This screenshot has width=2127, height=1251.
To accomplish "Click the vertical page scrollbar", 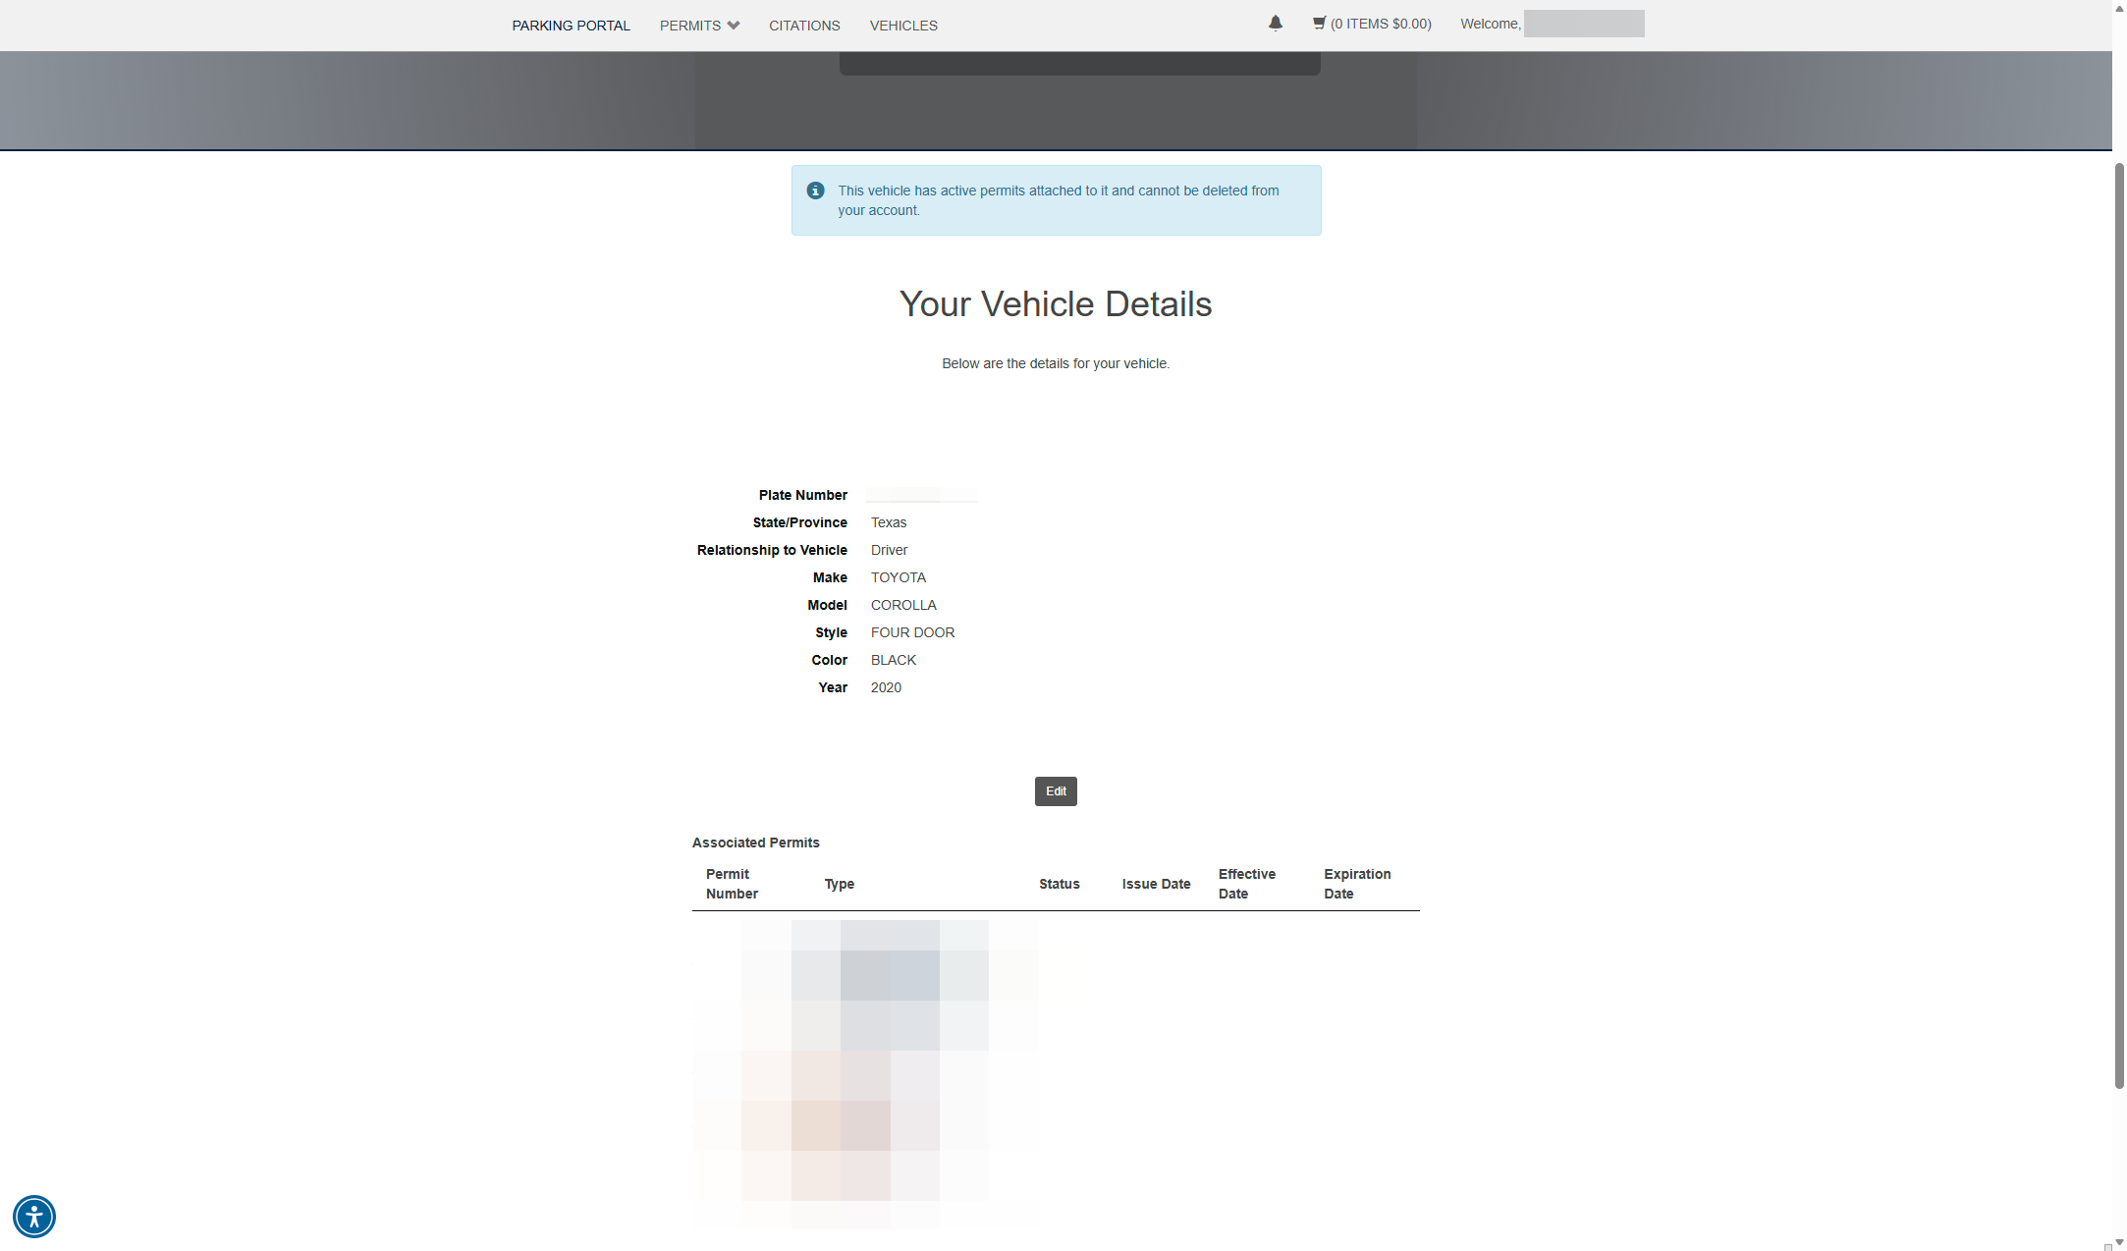I will (2119, 625).
